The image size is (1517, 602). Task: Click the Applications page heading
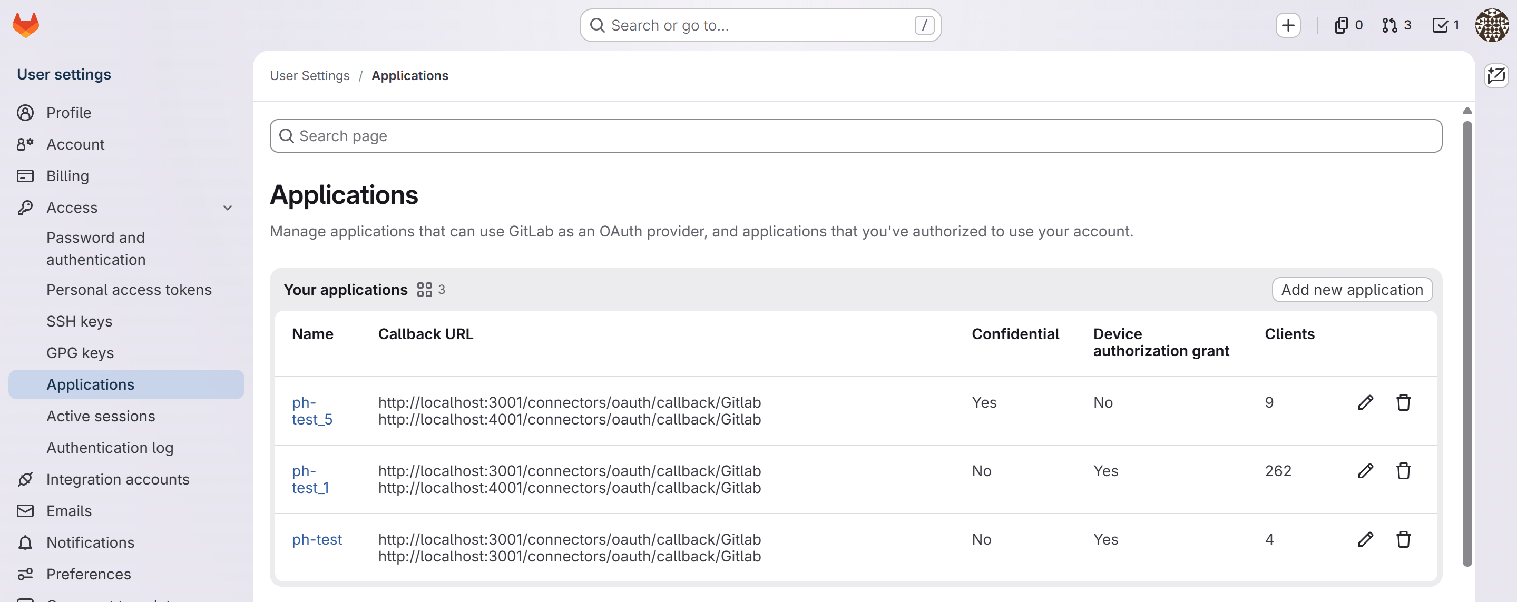tap(344, 195)
